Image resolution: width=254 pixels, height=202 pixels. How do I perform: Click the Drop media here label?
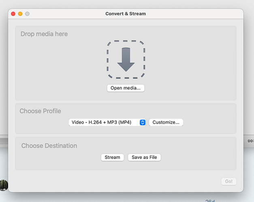44,34
